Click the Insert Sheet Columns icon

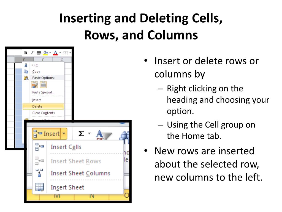[39, 173]
